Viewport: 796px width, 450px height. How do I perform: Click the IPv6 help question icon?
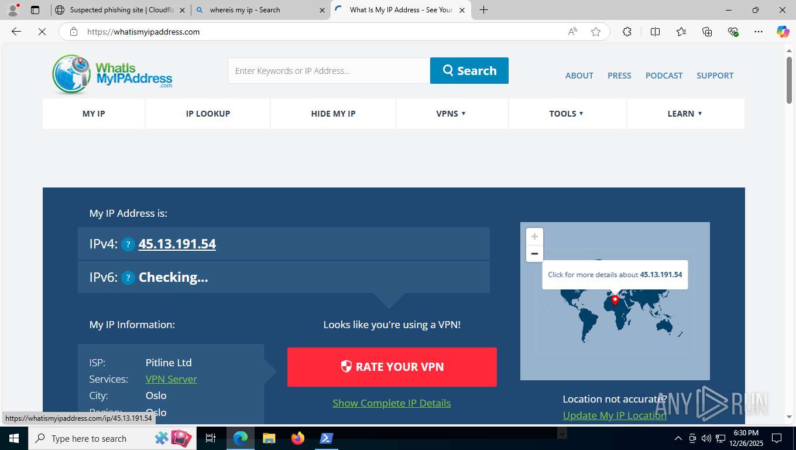point(128,278)
